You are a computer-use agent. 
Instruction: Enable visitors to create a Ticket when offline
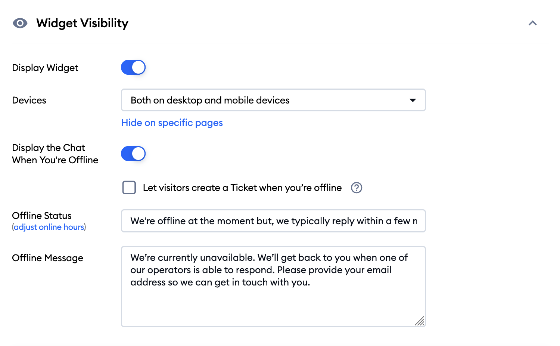coord(129,188)
